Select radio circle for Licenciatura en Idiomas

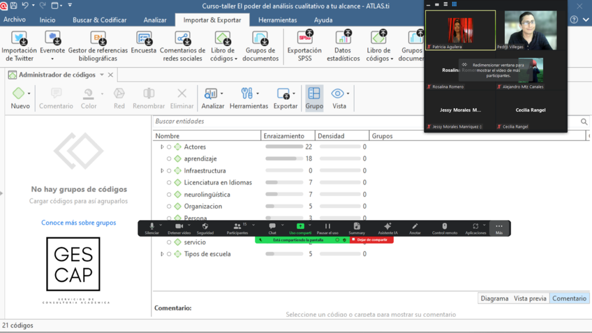click(169, 183)
